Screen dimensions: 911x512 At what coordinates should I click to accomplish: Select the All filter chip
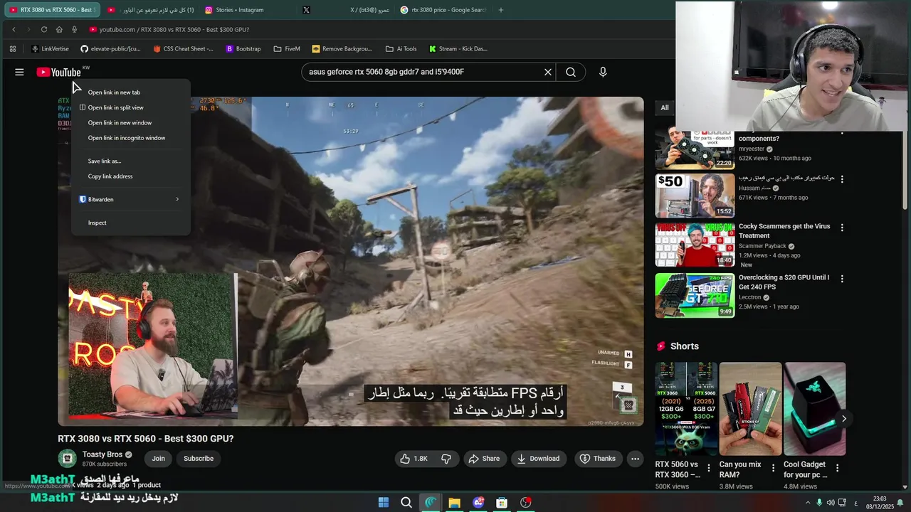pyautogui.click(x=665, y=108)
